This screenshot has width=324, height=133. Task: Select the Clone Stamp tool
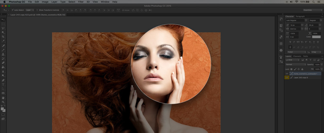(x=3, y=54)
